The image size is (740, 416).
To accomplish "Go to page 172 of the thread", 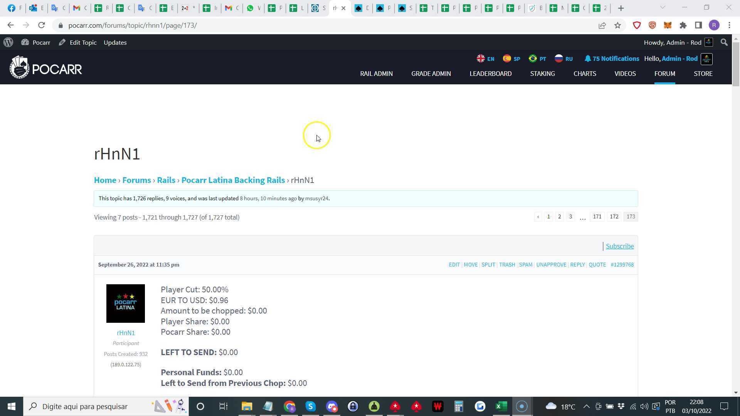I will 614,216.
